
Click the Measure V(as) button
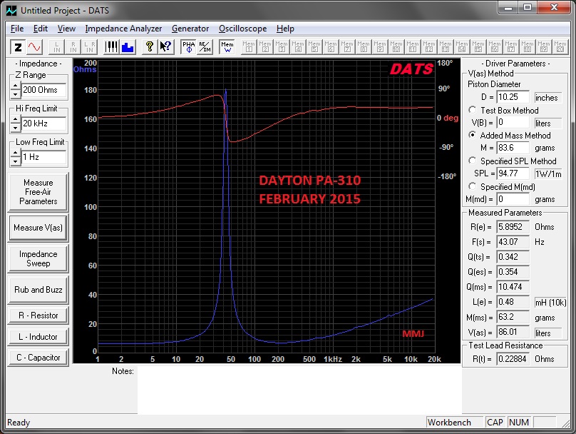click(38, 228)
